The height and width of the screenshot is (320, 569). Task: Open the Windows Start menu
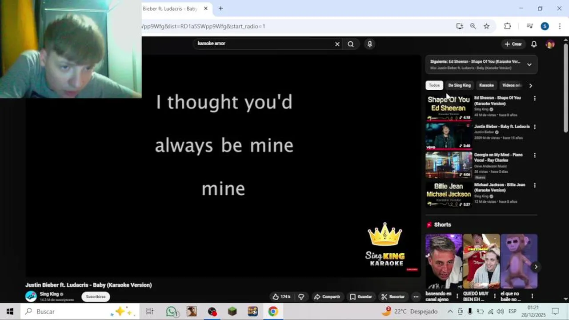coord(10,312)
